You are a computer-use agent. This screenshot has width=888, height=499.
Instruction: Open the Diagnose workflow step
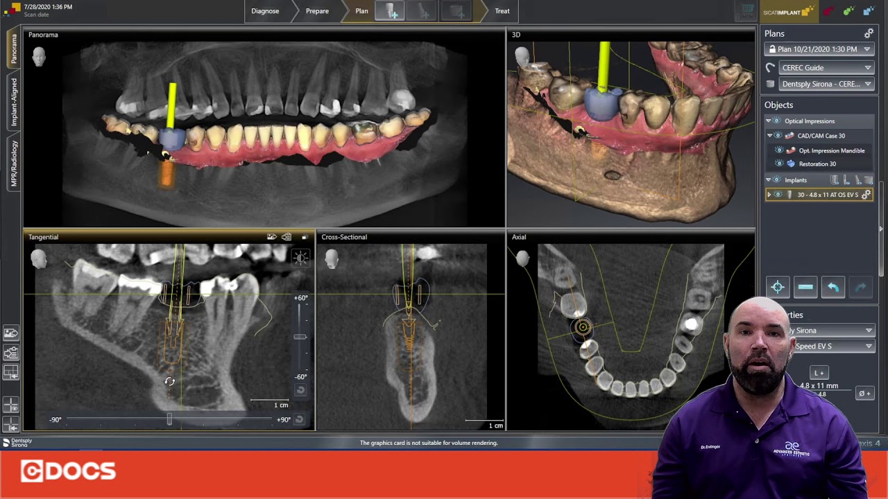(x=265, y=11)
